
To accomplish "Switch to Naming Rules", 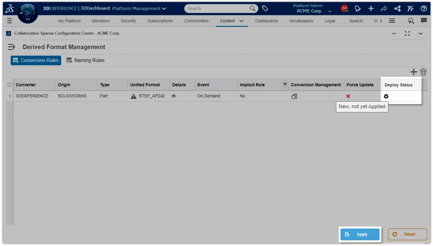I will 85,60.
